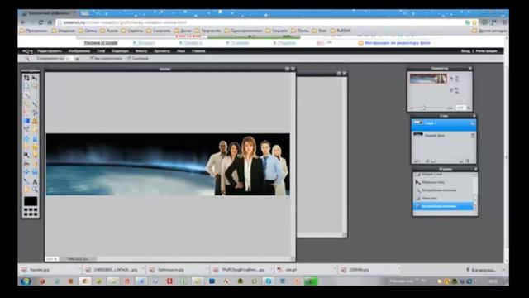Select the Eraser tool
The image size is (529, 298).
click(x=26, y=113)
